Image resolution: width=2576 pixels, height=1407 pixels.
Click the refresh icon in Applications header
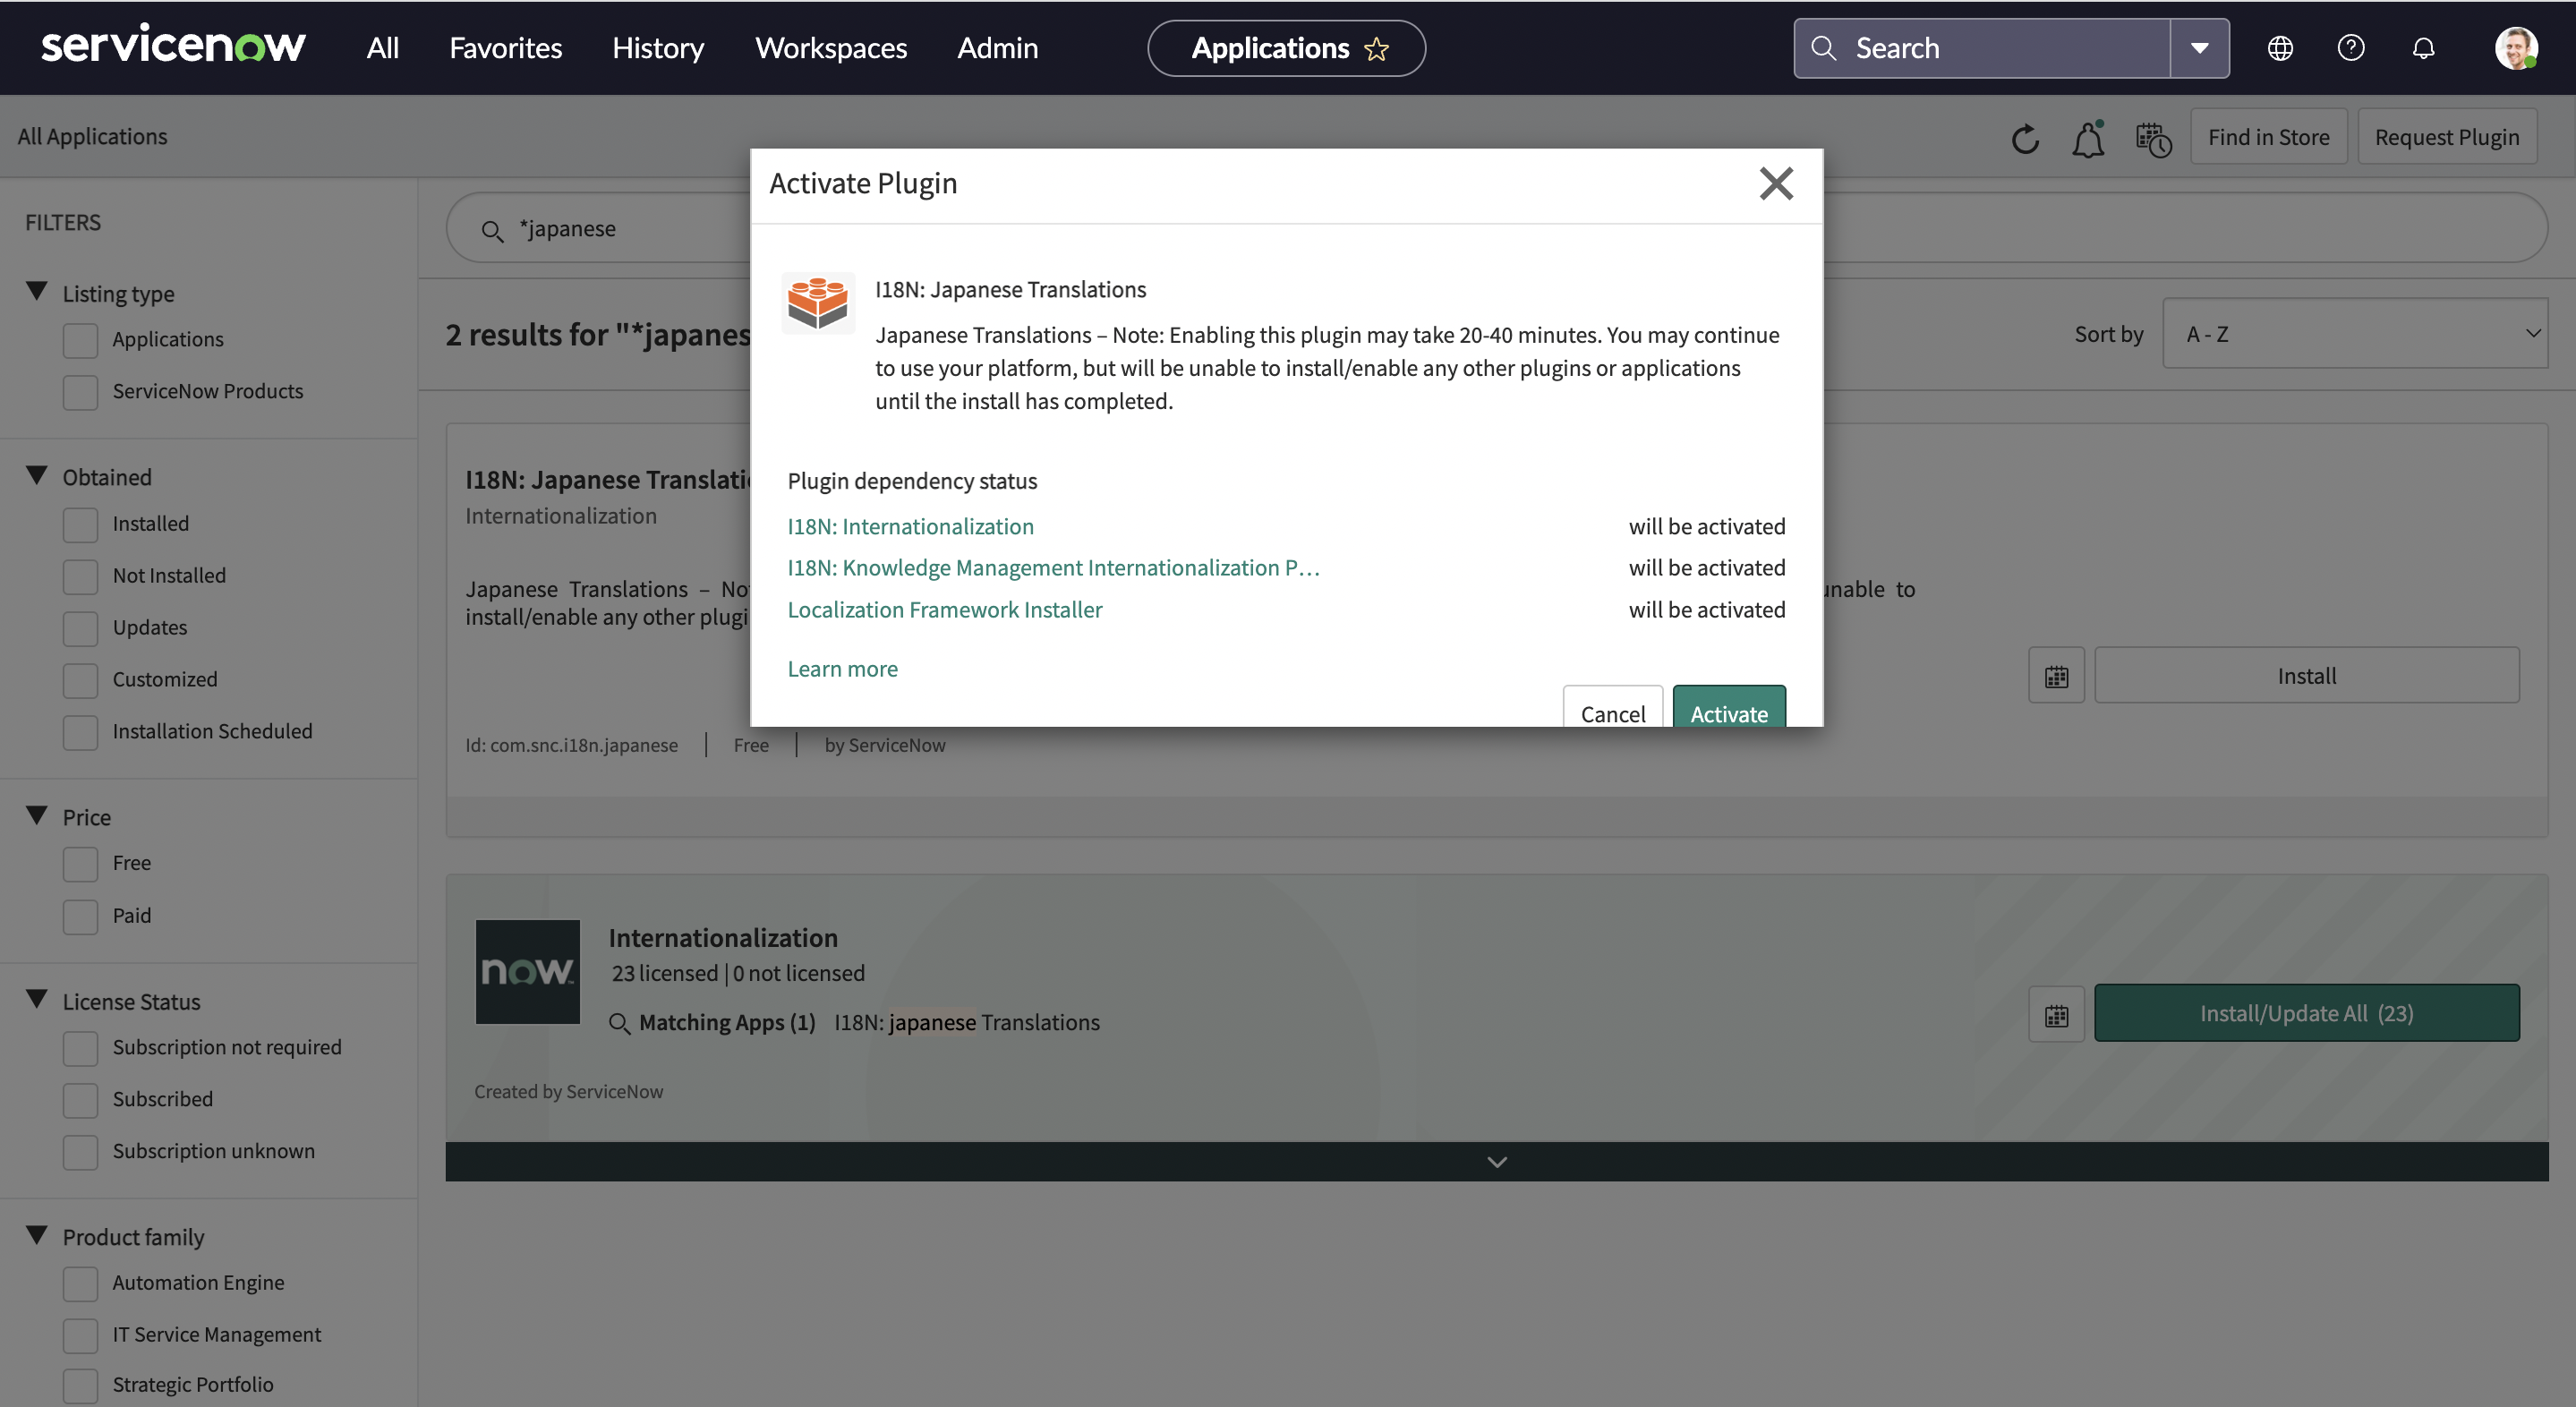[x=2025, y=138]
